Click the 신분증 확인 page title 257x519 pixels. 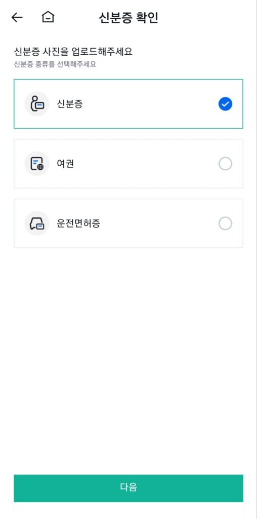(x=128, y=18)
